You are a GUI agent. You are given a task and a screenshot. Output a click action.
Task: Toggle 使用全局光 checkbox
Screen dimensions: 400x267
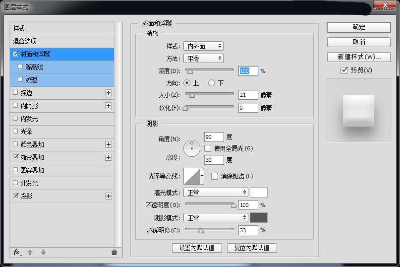pos(208,148)
